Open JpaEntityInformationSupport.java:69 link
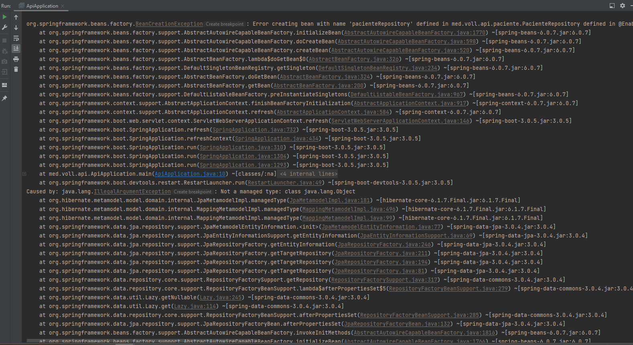 416,236
